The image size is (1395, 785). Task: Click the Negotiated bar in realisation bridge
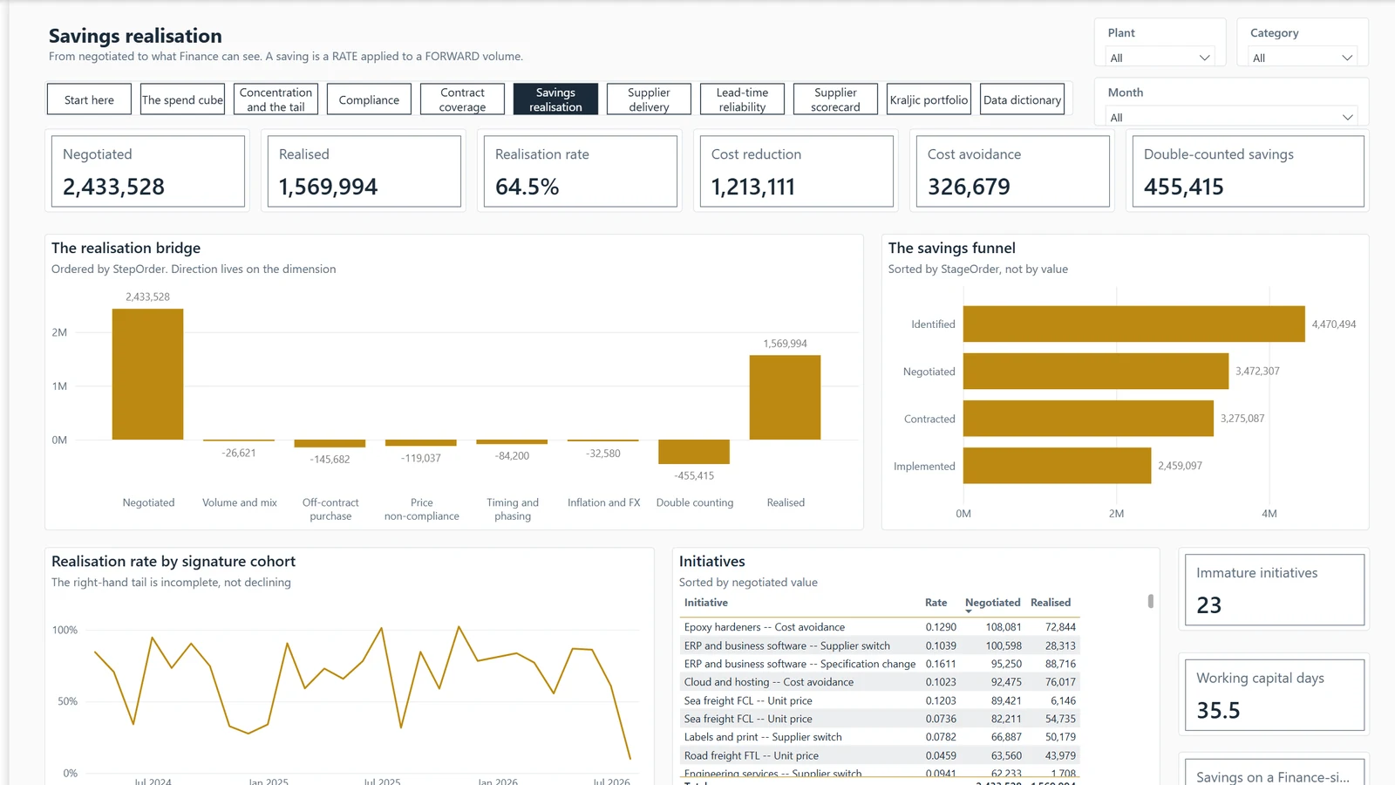tap(147, 374)
